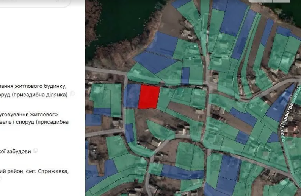This screenshot has height=196, width=301.
Task: Select long horizontal blue parcel at map bottom
Action: pyautogui.click(x=182, y=173)
